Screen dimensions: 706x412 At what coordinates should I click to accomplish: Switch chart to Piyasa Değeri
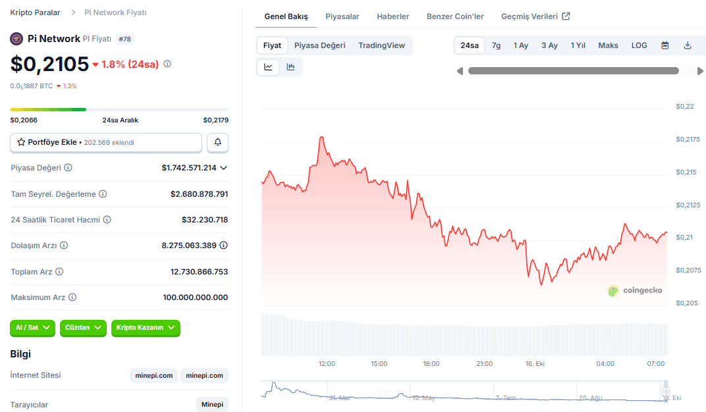click(319, 45)
